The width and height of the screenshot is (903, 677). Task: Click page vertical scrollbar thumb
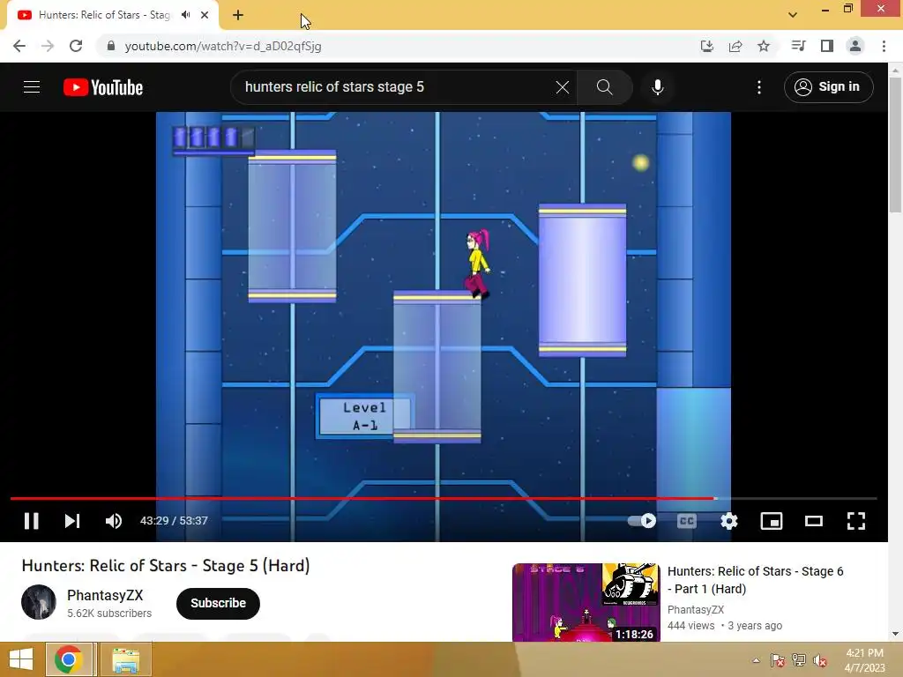895,145
